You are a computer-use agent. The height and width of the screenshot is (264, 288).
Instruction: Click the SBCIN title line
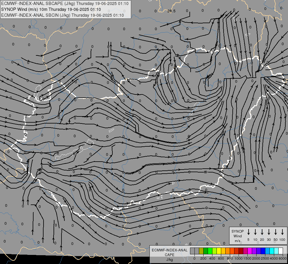point(62,15)
